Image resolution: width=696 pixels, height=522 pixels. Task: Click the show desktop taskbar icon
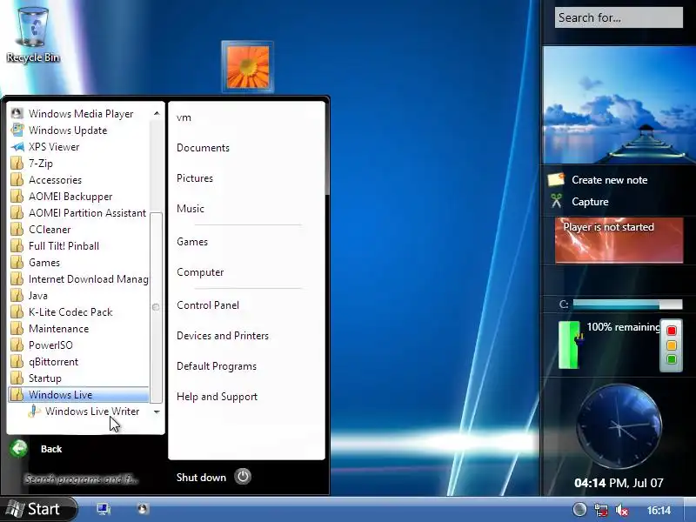(x=104, y=509)
